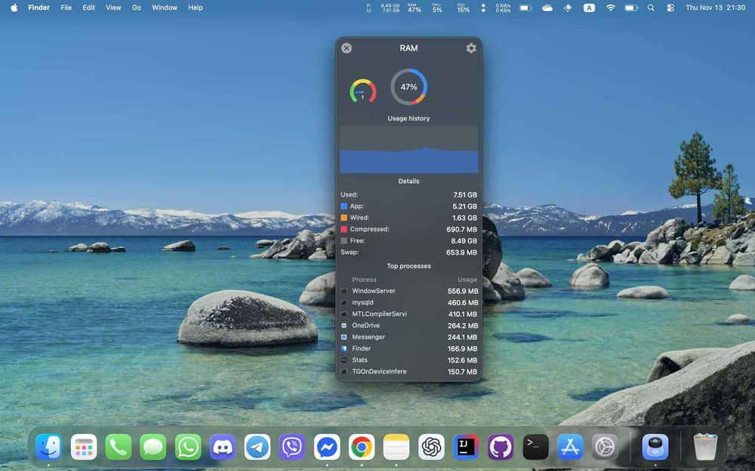Open the RAM popup settings gear
755x471 pixels.
[471, 48]
